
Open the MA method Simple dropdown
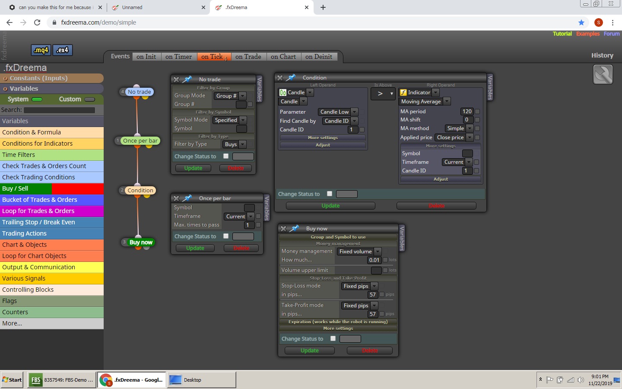(459, 128)
